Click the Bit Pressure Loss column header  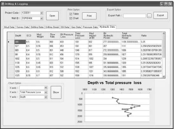[x=67, y=36]
